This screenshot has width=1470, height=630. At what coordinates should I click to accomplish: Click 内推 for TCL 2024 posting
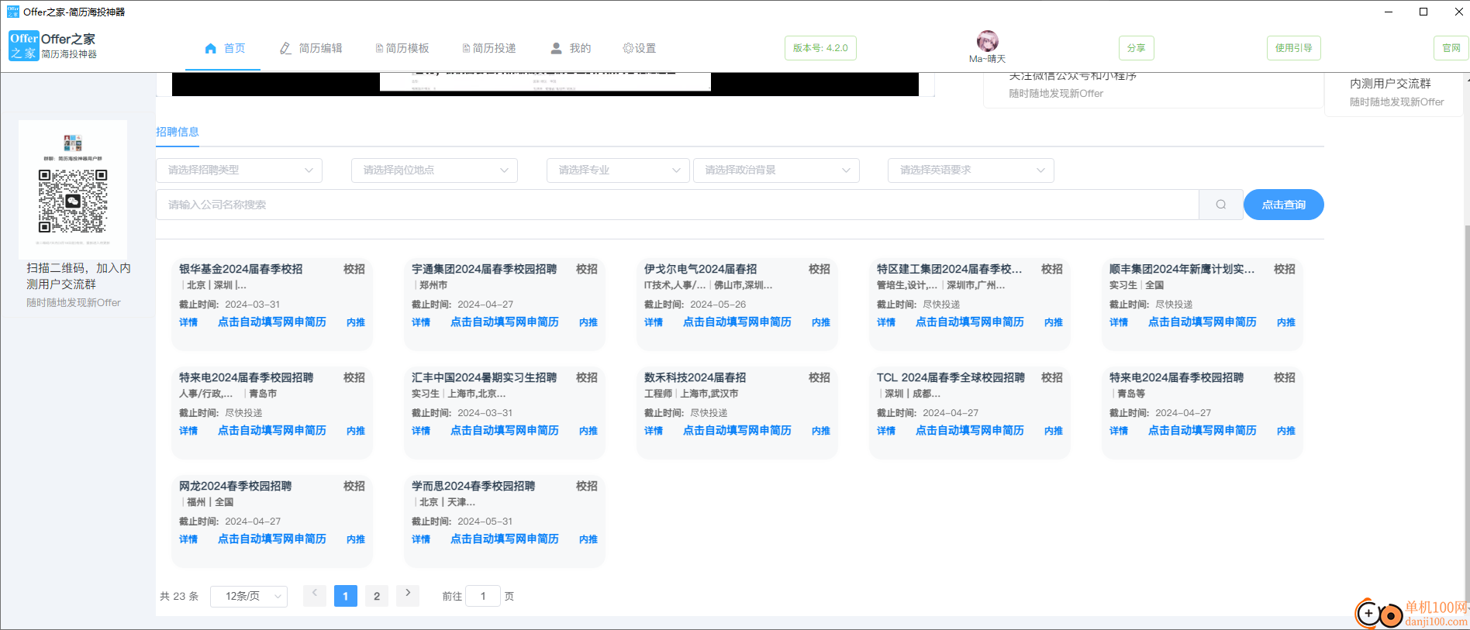tap(1054, 431)
